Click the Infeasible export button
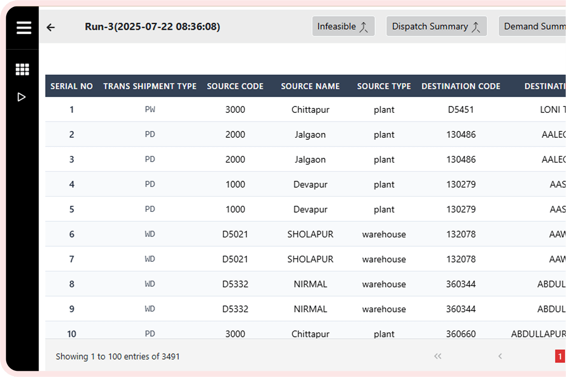 coord(343,26)
